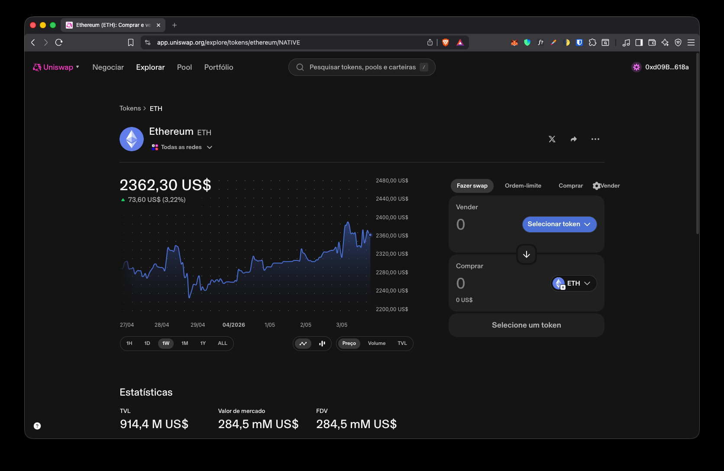The height and width of the screenshot is (471, 724).
Task: Flip swap direction with arrow button
Action: pyautogui.click(x=527, y=254)
